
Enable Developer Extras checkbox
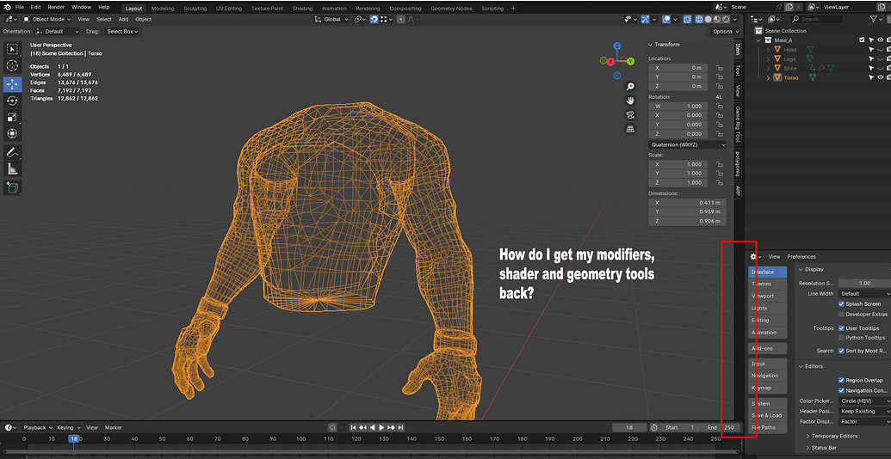842,315
